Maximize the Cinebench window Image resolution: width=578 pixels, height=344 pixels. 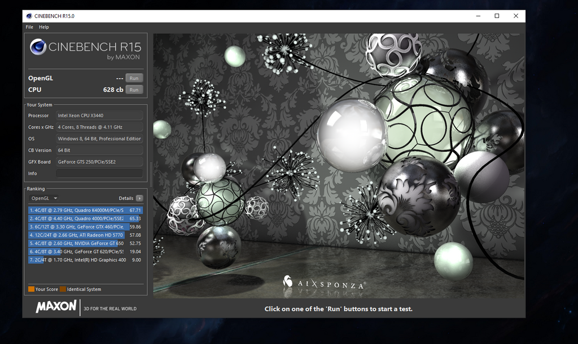pos(497,16)
